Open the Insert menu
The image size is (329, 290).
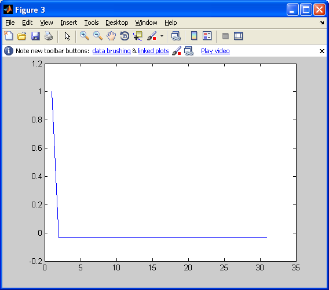[x=68, y=23]
